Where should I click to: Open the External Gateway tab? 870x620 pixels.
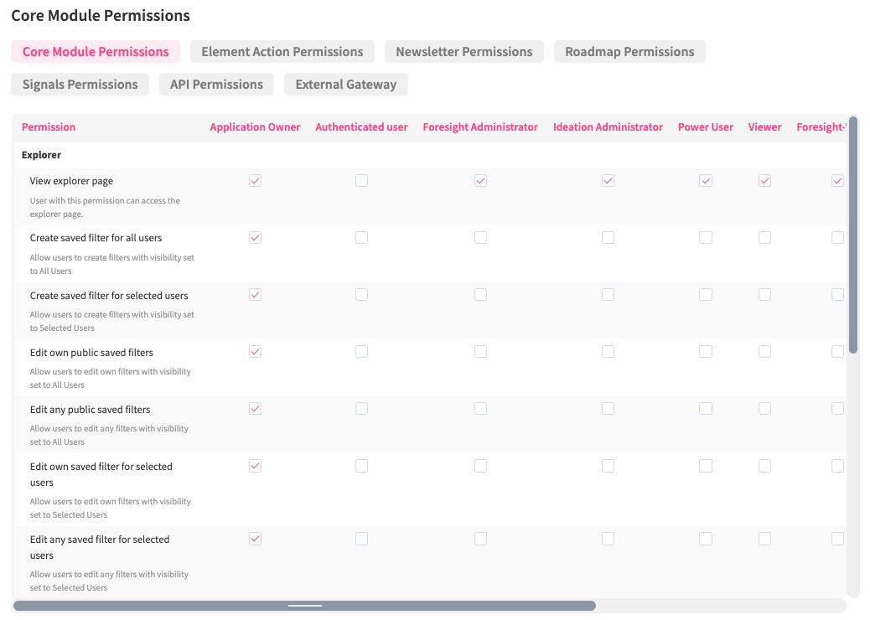[x=345, y=85]
